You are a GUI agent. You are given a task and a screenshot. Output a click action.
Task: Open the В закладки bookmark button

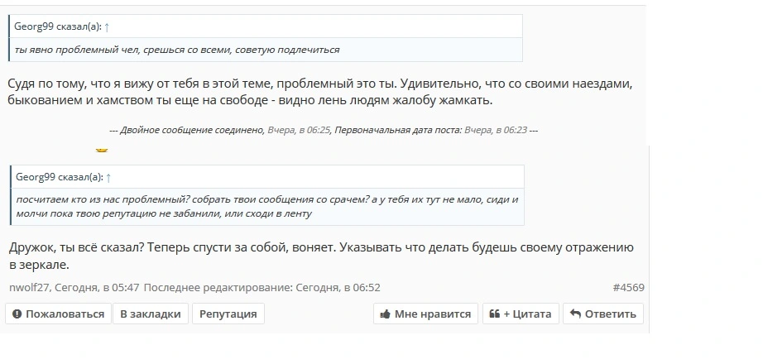(x=151, y=314)
